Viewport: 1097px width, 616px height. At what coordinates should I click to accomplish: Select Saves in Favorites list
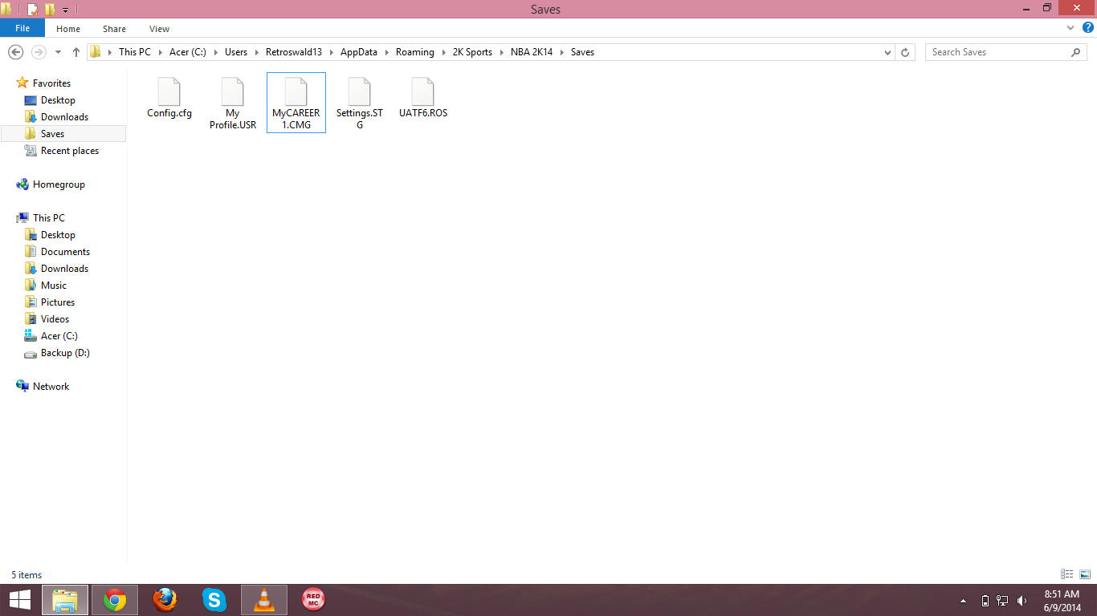[63, 134]
